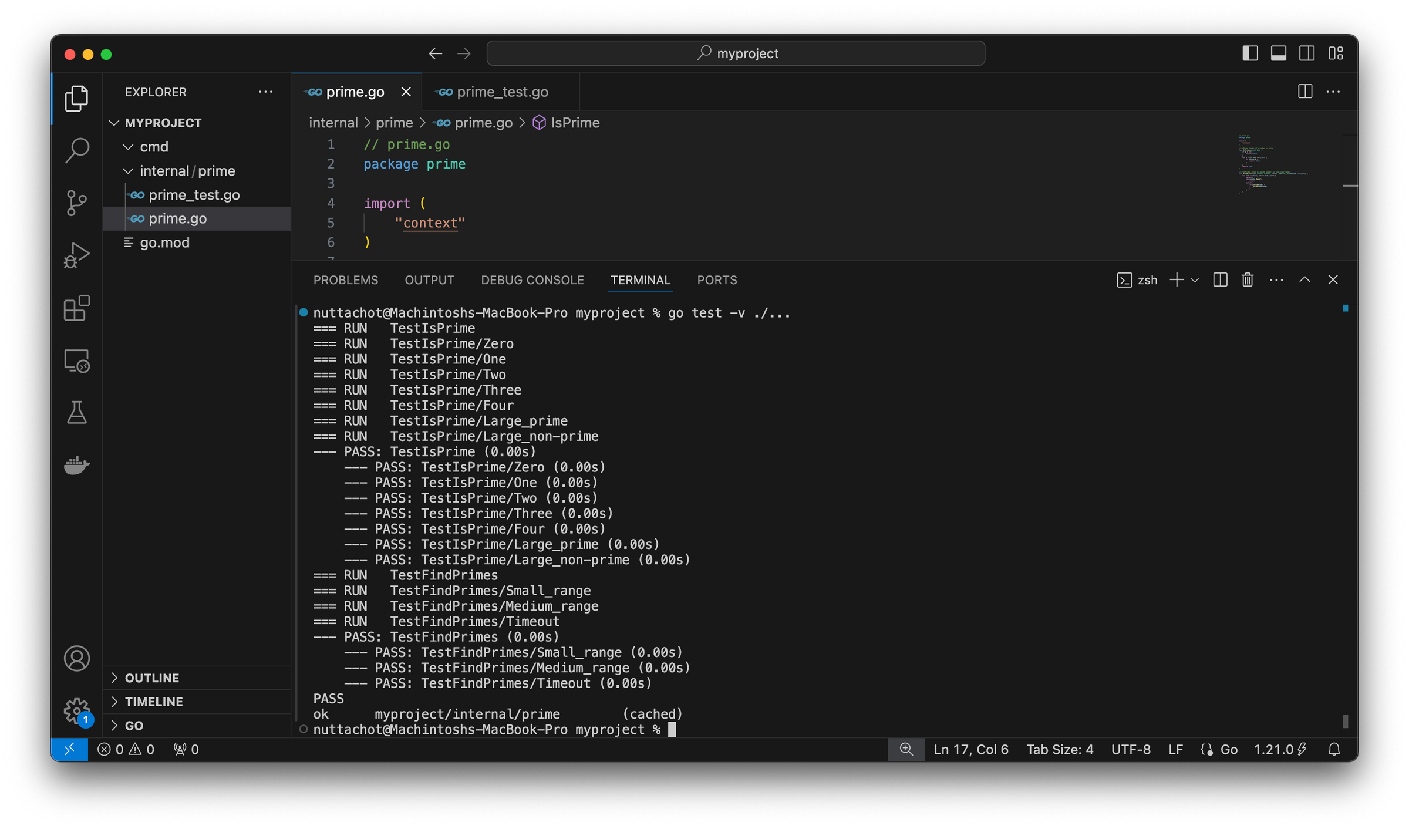The width and height of the screenshot is (1409, 829).
Task: Kill the active terminal with trash icon
Action: [x=1247, y=280]
